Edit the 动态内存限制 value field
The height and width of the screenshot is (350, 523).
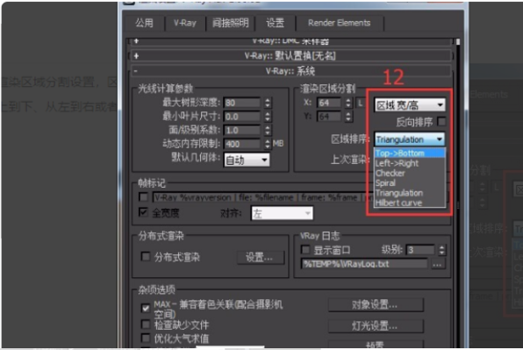[x=242, y=144]
